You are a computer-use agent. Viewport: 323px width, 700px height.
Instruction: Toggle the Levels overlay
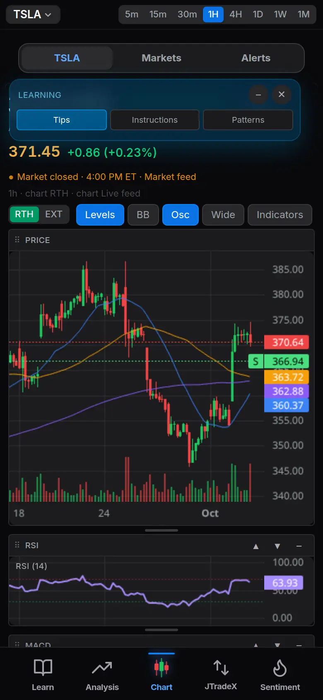point(100,215)
